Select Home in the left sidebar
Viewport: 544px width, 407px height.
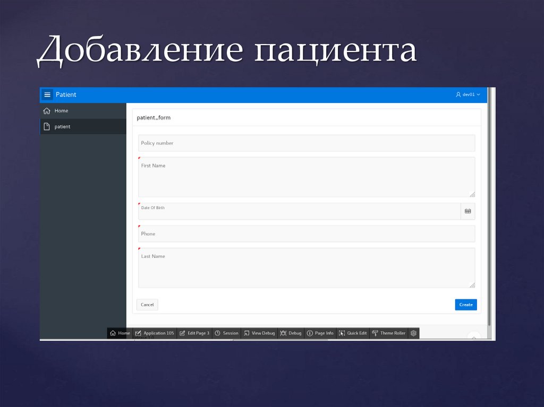tap(61, 110)
